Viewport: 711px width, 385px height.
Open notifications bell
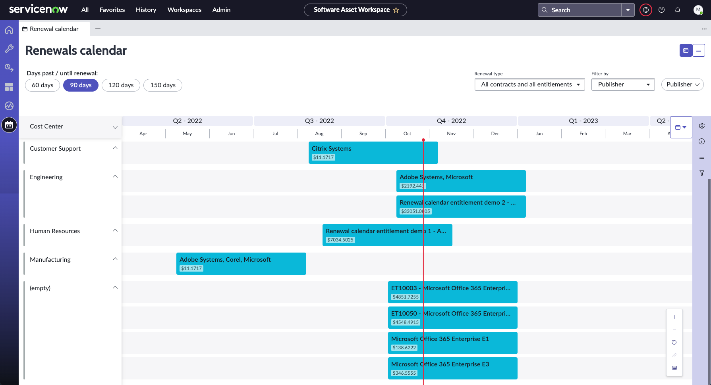[x=678, y=10]
